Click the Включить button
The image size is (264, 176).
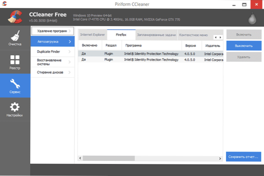244,35
